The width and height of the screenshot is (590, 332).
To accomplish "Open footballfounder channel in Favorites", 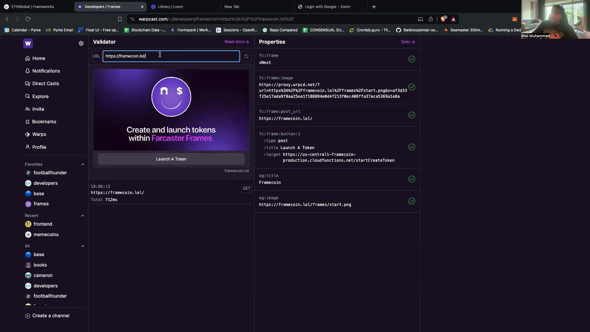I will click(x=46, y=173).
